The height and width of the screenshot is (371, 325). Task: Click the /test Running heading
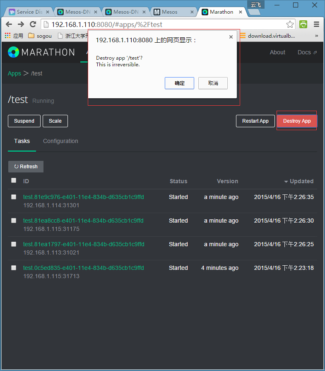31,100
